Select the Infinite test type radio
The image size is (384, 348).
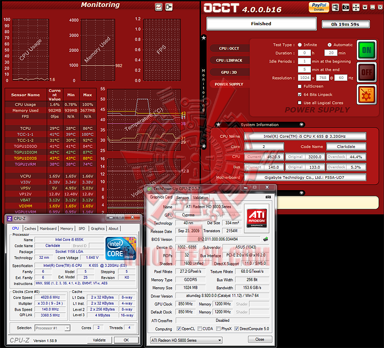(300, 45)
